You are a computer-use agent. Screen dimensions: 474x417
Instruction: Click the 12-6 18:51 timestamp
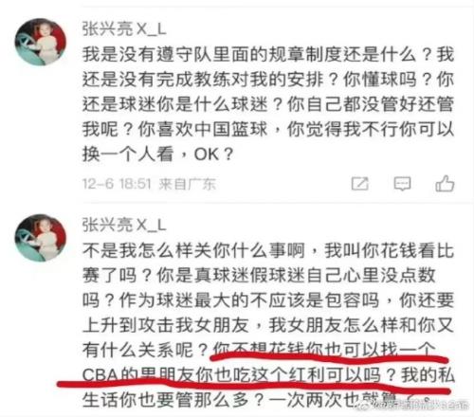click(x=117, y=184)
